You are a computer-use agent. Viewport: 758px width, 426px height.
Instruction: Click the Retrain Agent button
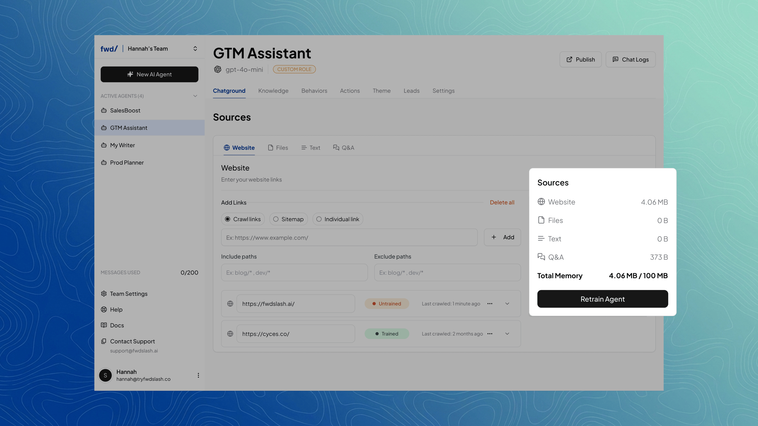pos(602,299)
